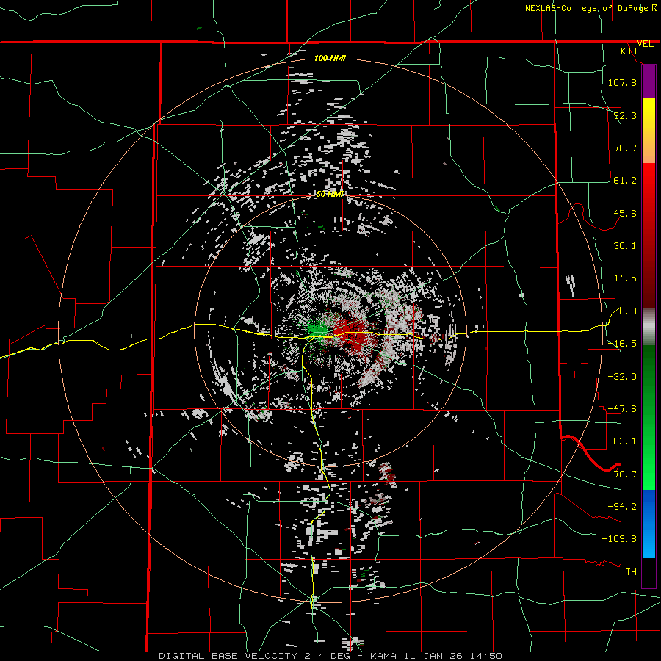
Task: Click the -78.7 velocity scale value
Action: coord(622,474)
